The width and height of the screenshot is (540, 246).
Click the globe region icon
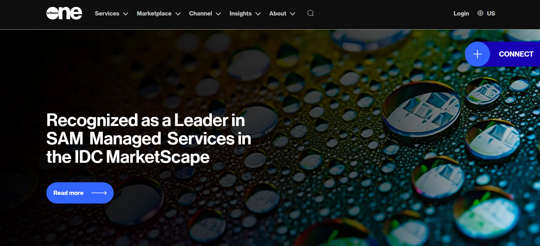point(480,13)
